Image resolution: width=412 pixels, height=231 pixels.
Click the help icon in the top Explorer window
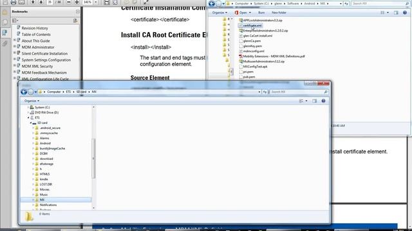[405, 13]
